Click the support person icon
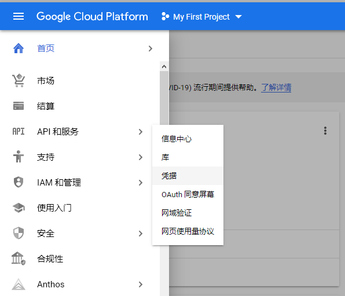Screen dimensions: 345x296 (x=19, y=157)
